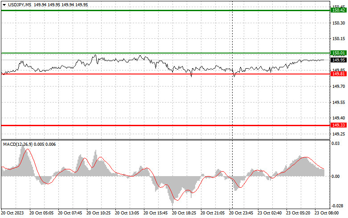Select the upper green horizontal line at 150.42
The height and width of the screenshot is (218, 348).
pos(166,10)
